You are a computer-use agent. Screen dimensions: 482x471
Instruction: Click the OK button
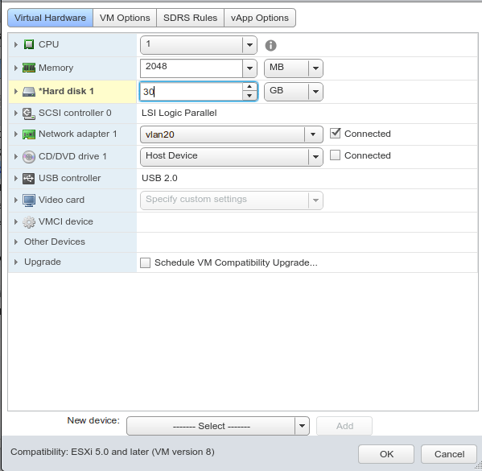(386, 454)
